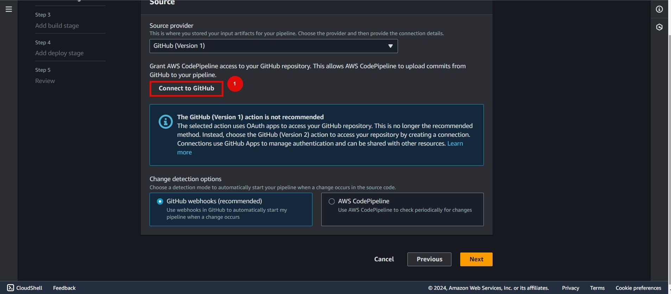The height and width of the screenshot is (294, 671).
Task: Open the hamburger navigation menu
Action: pos(9,9)
